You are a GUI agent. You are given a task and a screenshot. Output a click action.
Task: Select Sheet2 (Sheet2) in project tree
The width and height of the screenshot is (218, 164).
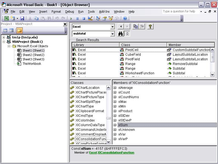pos(33,55)
